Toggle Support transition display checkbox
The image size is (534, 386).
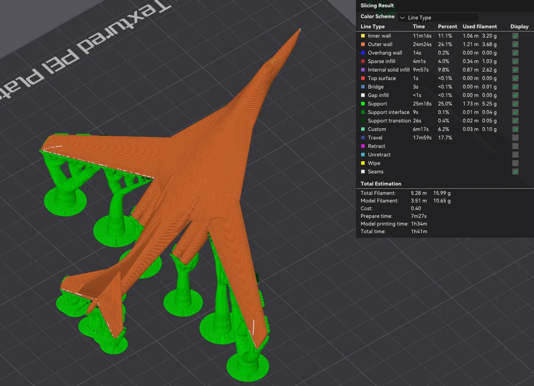pos(515,121)
